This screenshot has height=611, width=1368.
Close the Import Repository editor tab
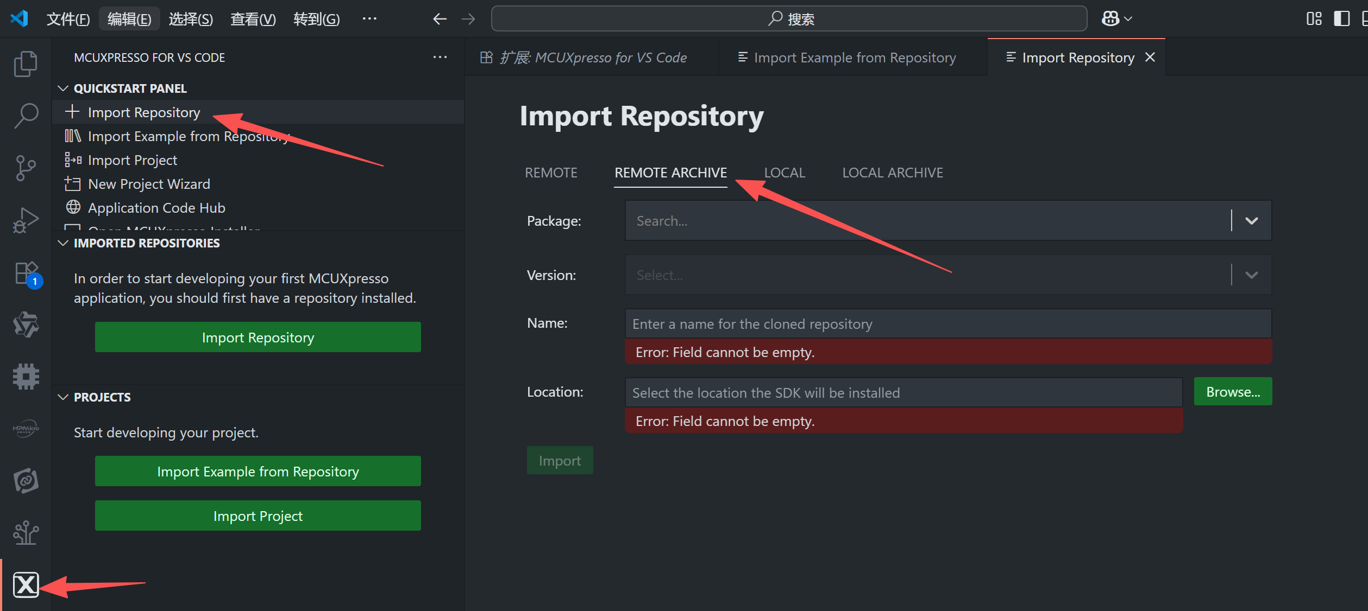pos(1150,57)
